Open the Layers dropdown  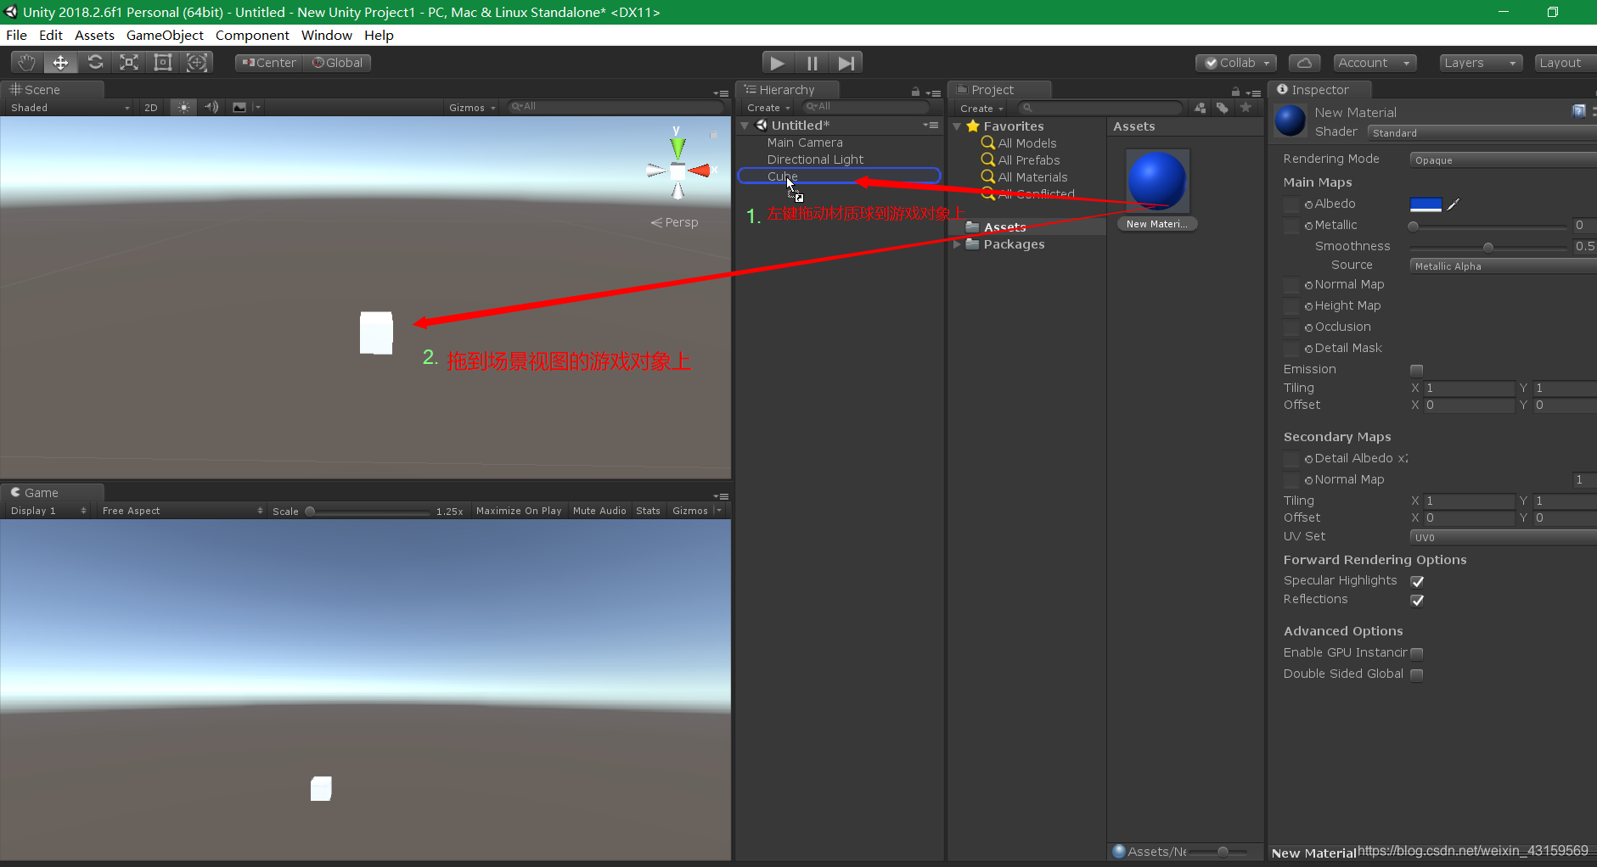1481,63
